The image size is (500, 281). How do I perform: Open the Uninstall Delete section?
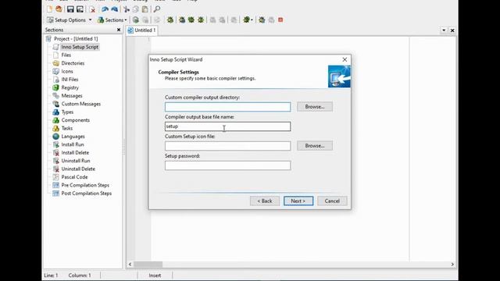point(78,169)
